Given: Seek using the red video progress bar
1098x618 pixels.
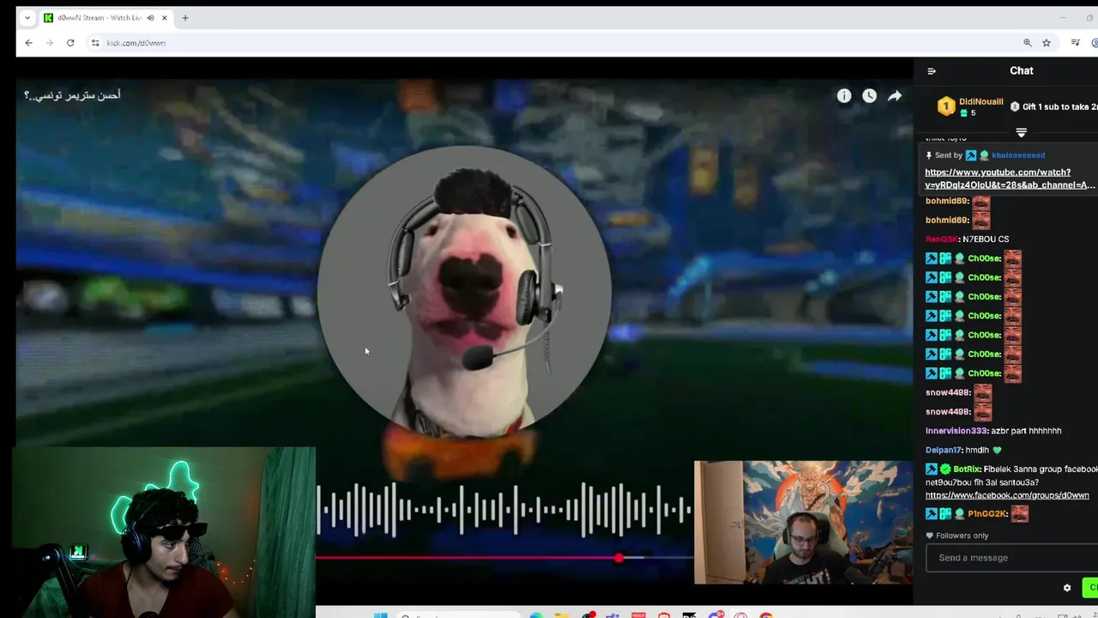Looking at the screenshot, I should (x=504, y=558).
